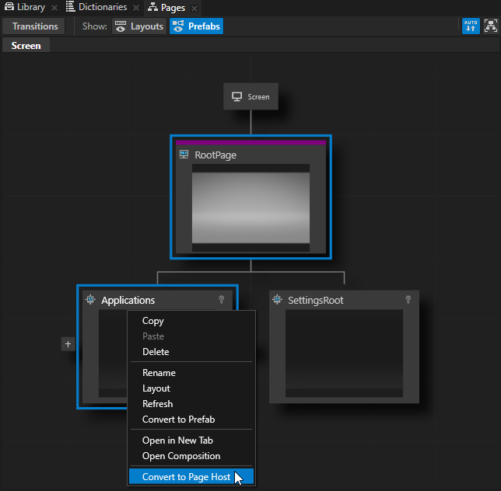Screen dimensions: 501x491
Task: Click the lightbulb icon on SettingsRoot
Action: pyautogui.click(x=408, y=300)
